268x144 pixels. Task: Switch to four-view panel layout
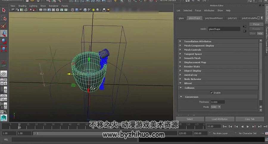coord(4,82)
